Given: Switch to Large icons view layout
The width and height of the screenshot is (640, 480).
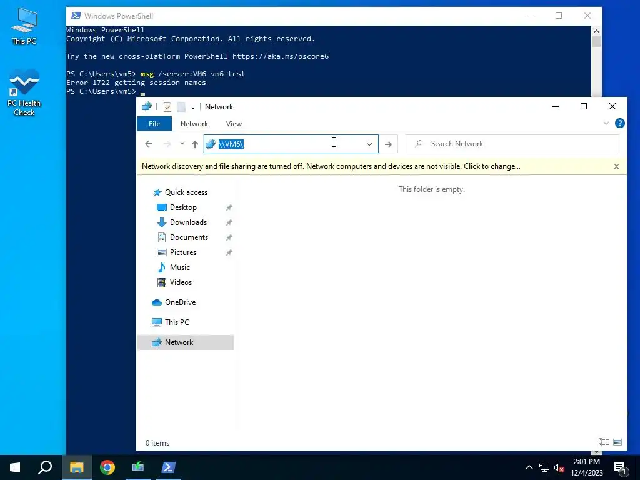Looking at the screenshot, I should 617,442.
